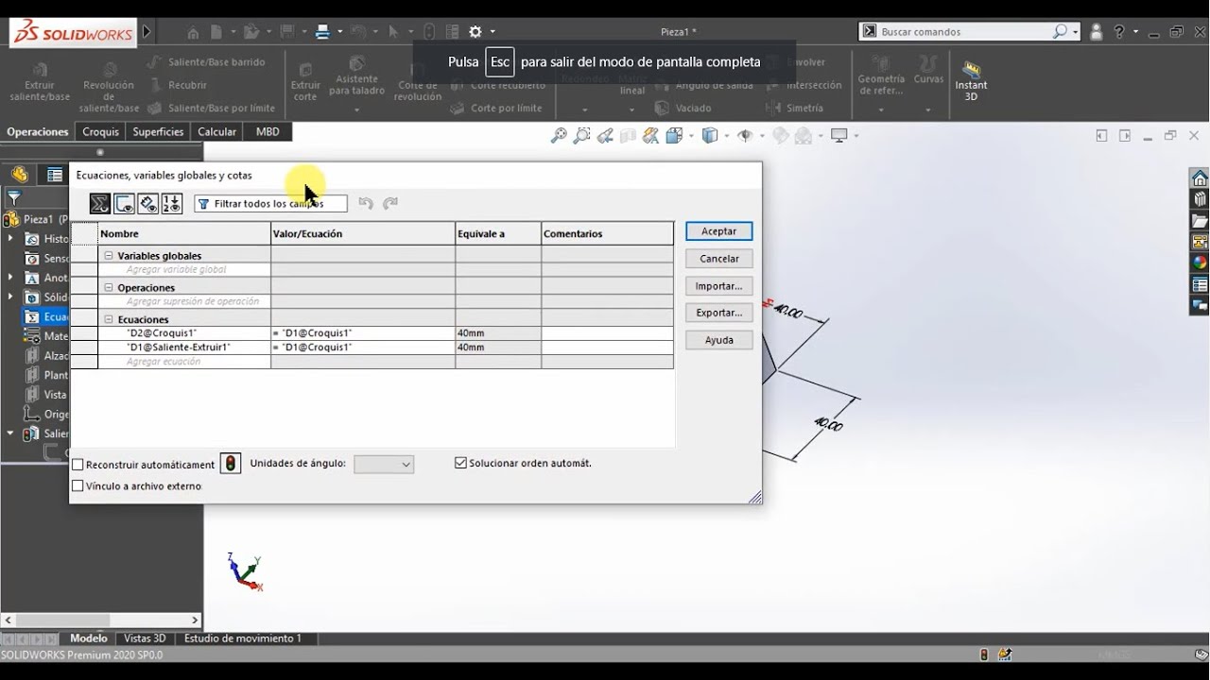The image size is (1210, 680).
Task: Collapse Variables globales section
Action: point(109,256)
